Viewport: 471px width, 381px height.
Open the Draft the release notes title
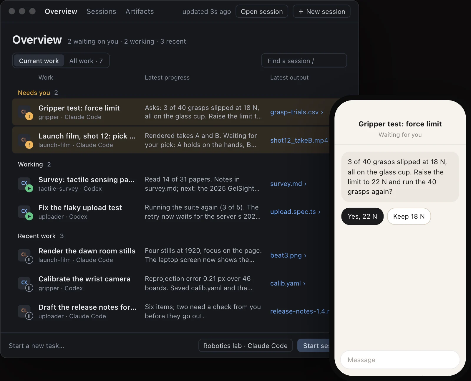coord(87,307)
